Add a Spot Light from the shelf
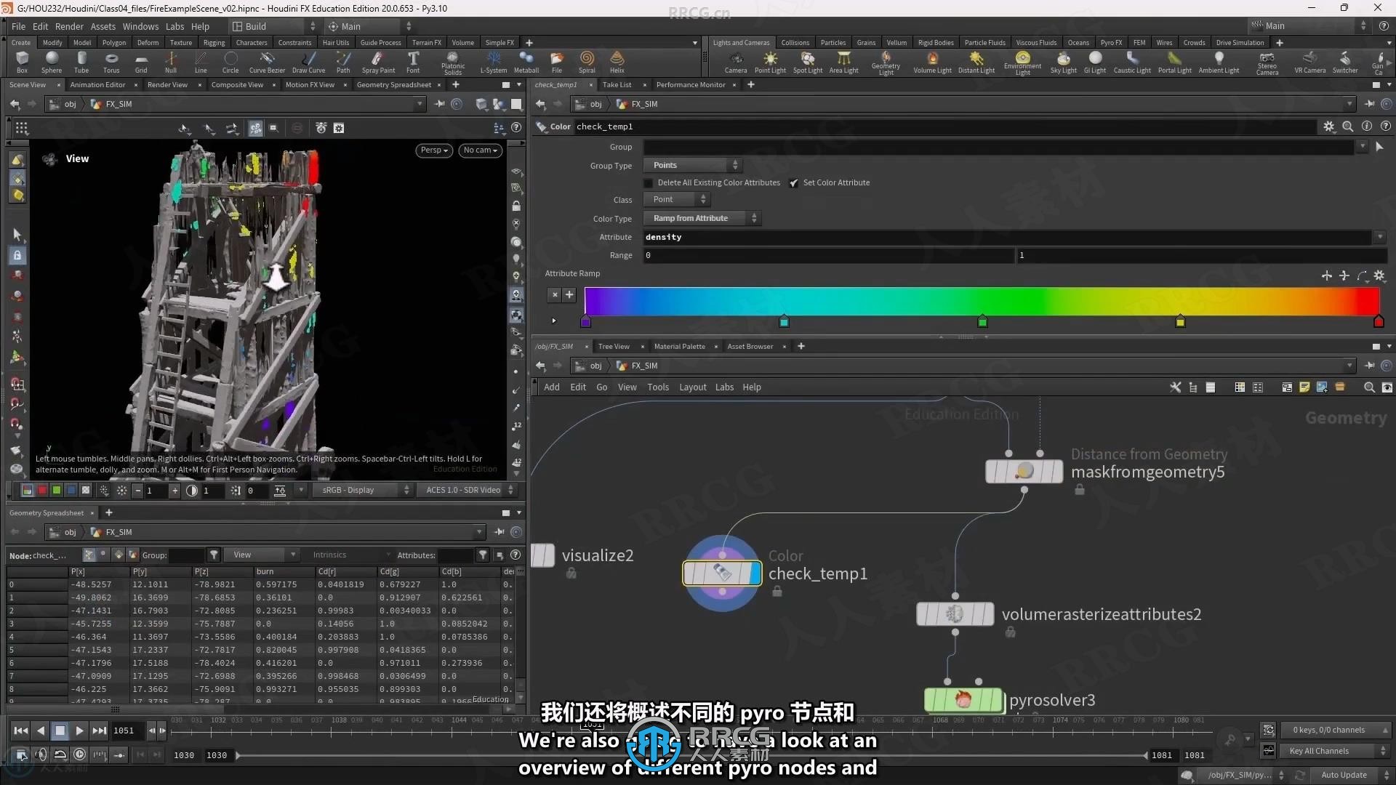 (808, 63)
